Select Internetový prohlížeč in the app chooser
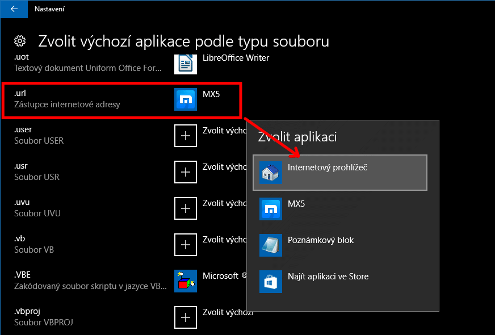The height and width of the screenshot is (335, 495). tap(339, 173)
